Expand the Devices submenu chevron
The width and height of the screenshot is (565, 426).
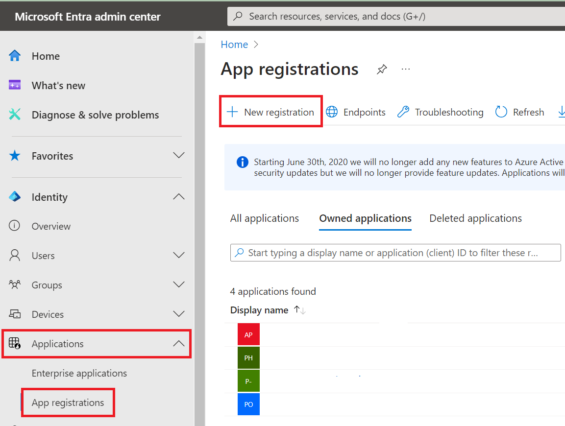pyautogui.click(x=179, y=314)
